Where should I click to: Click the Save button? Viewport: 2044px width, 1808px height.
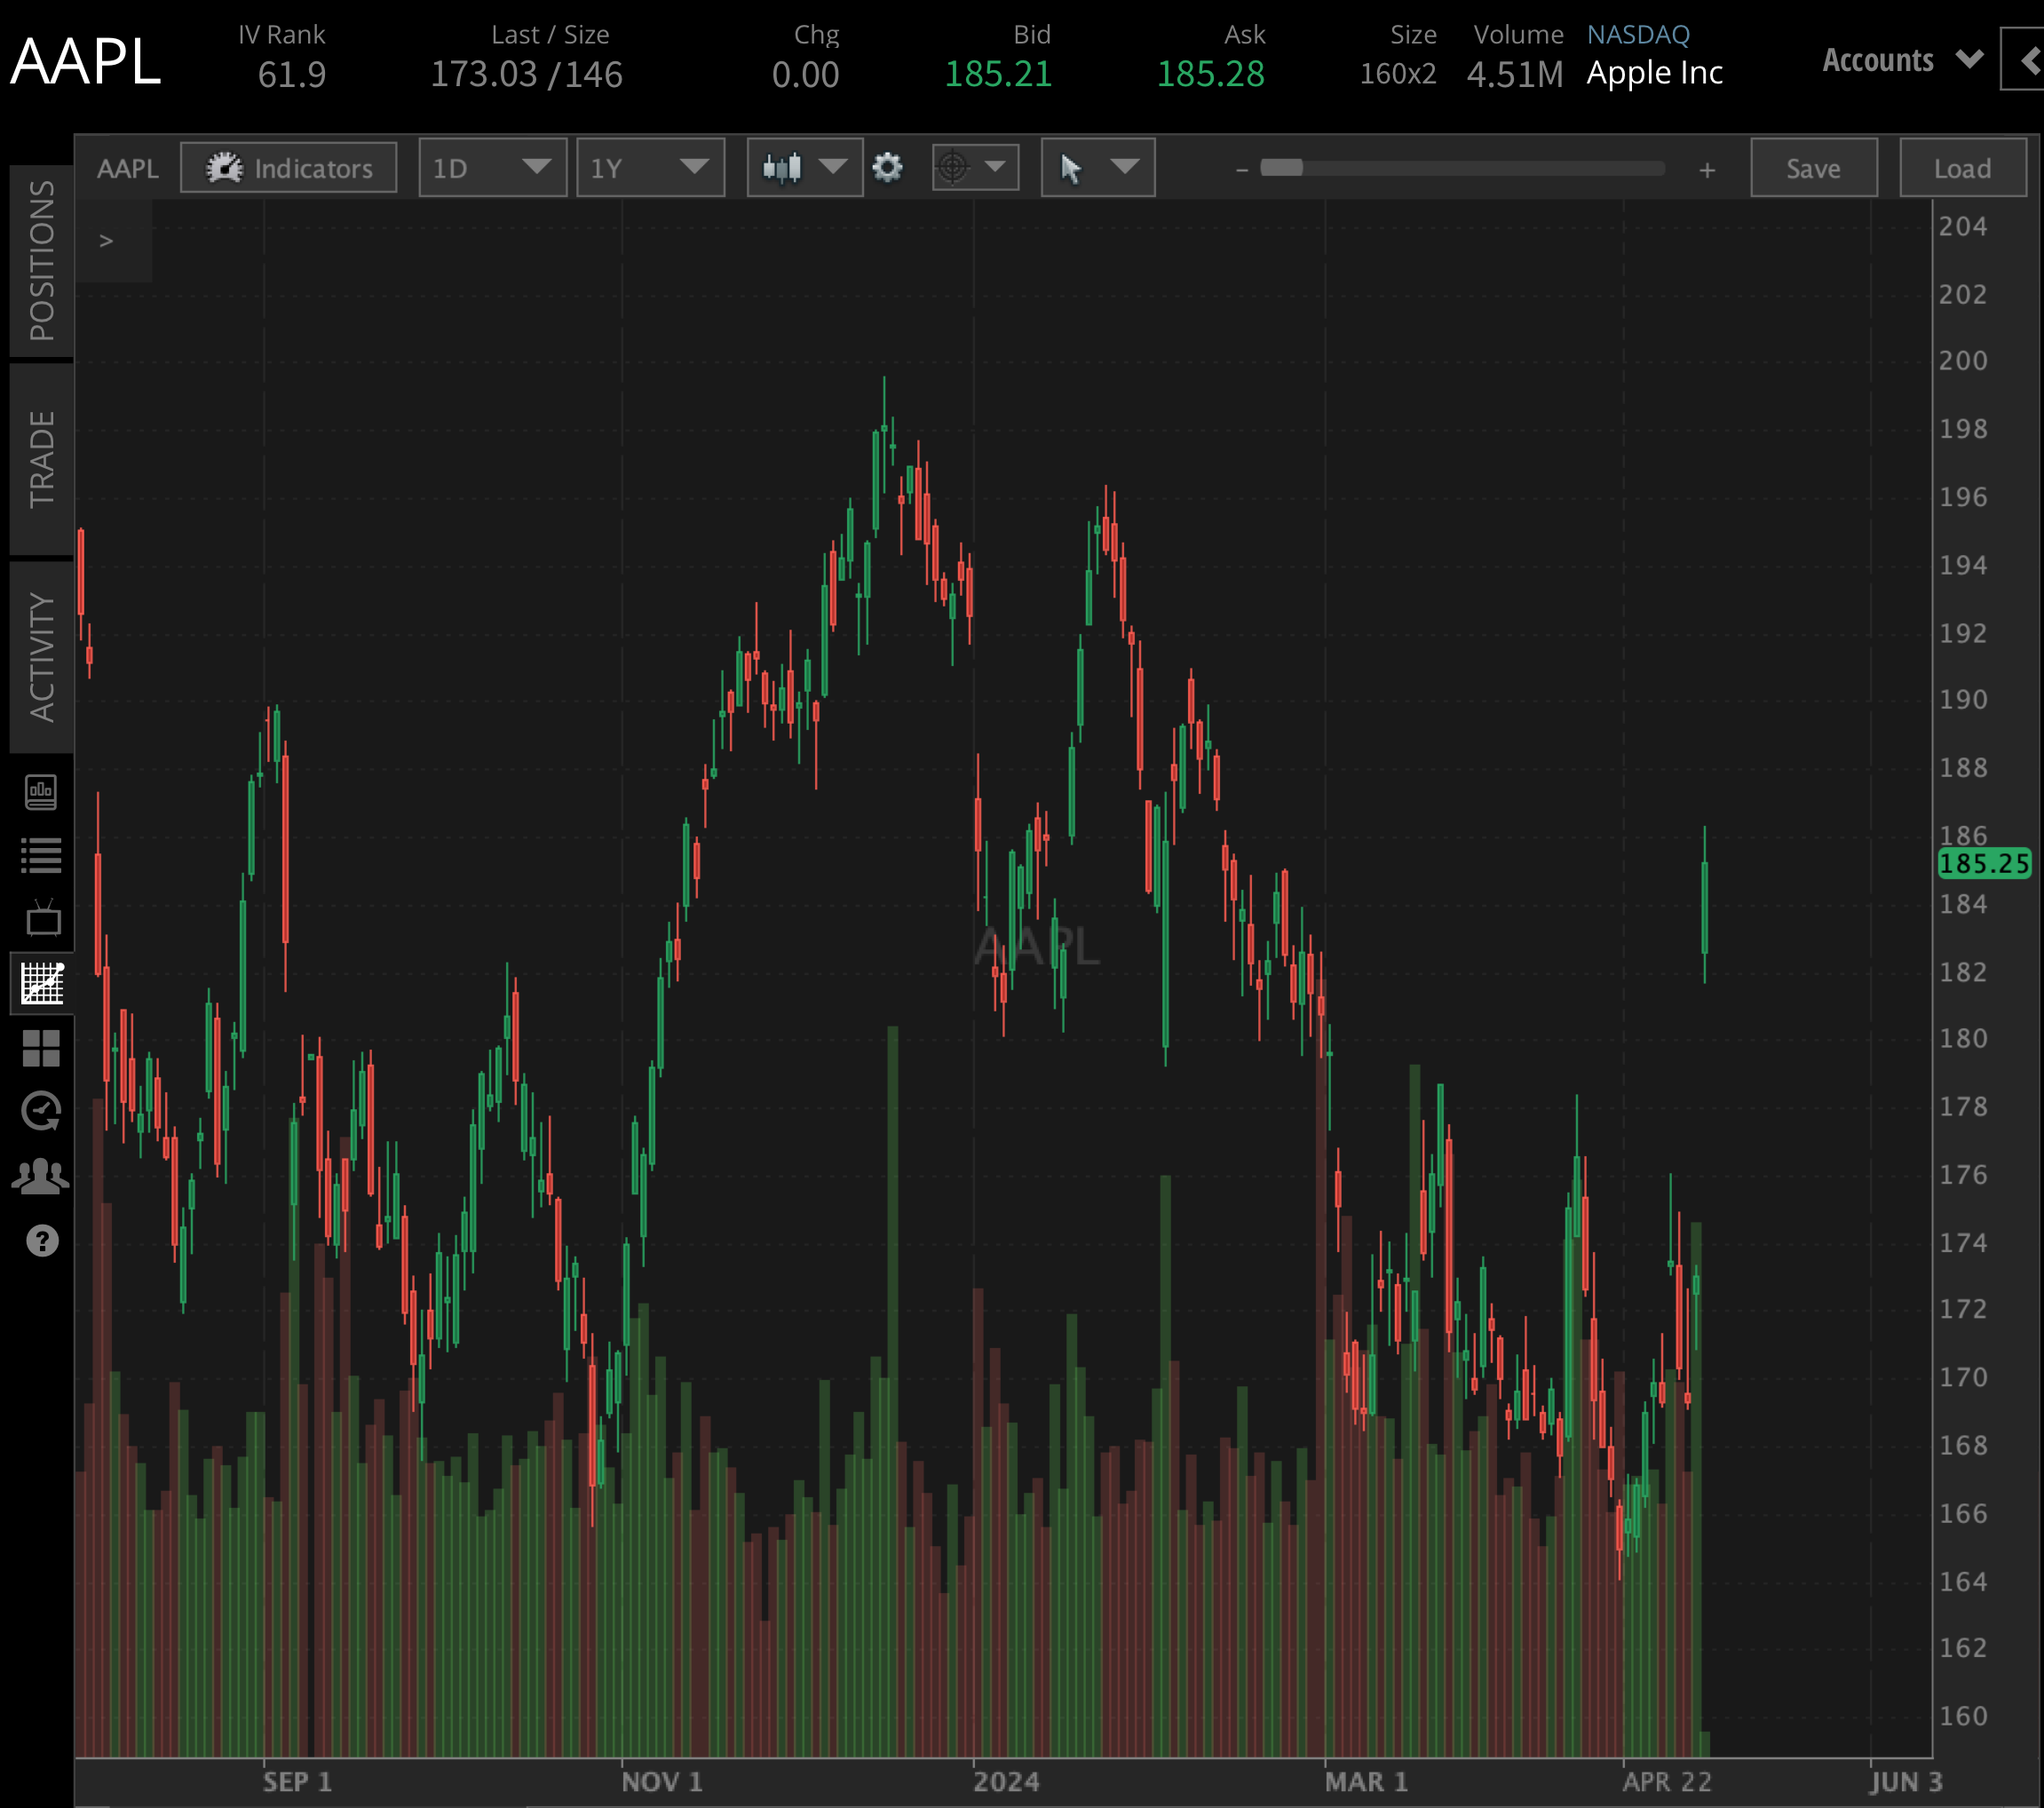click(x=1813, y=167)
